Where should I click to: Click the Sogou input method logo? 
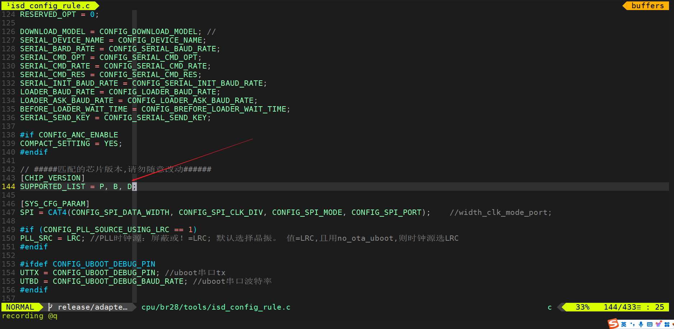613,324
